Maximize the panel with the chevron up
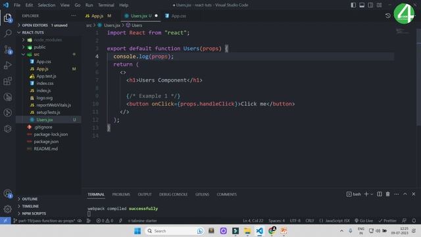This screenshot has width=421, height=237. 405,194
